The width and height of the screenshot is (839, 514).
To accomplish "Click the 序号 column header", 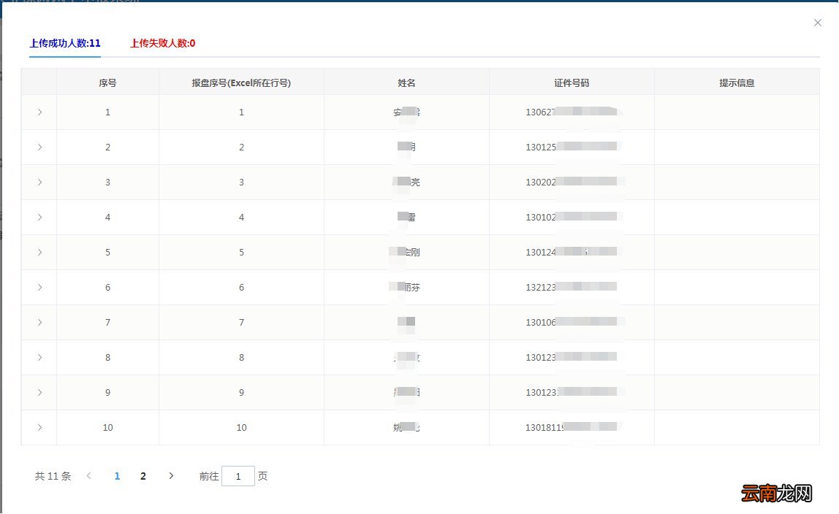I will click(107, 83).
